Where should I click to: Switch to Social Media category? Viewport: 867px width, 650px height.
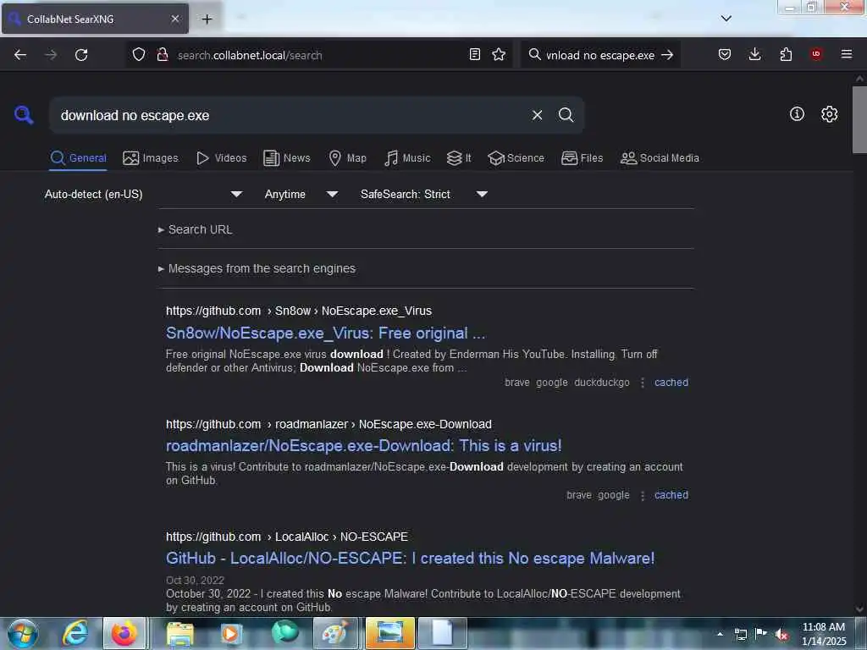[660, 158]
